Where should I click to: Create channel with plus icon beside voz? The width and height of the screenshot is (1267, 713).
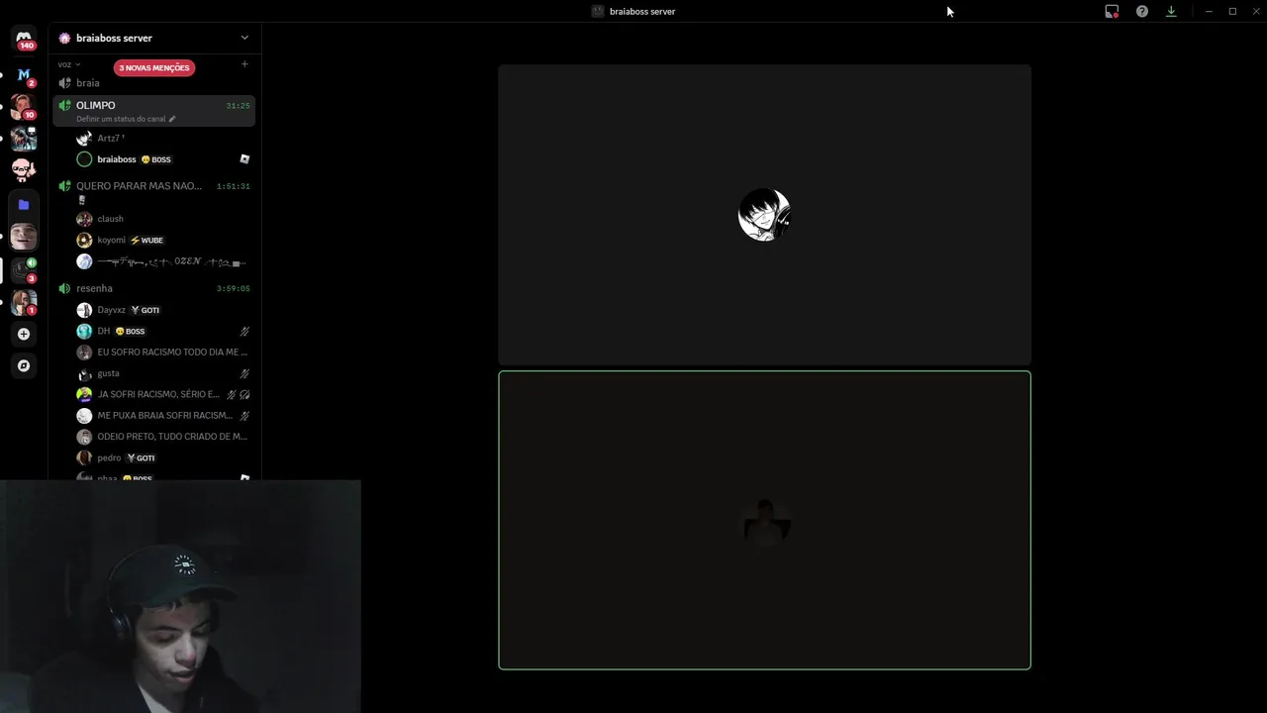[x=244, y=64]
